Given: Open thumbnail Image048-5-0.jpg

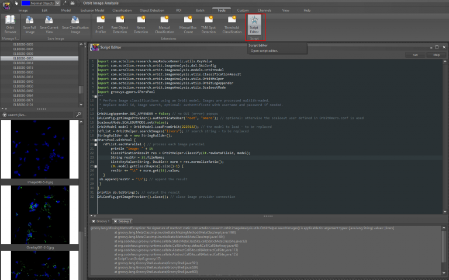Looking at the screenshot, I should point(40,149).
